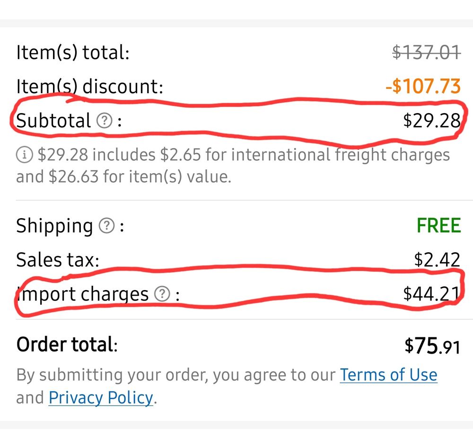Tap the $44.21 import charges amount
Image resolution: width=473 pixels, height=433 pixels.
point(431,294)
